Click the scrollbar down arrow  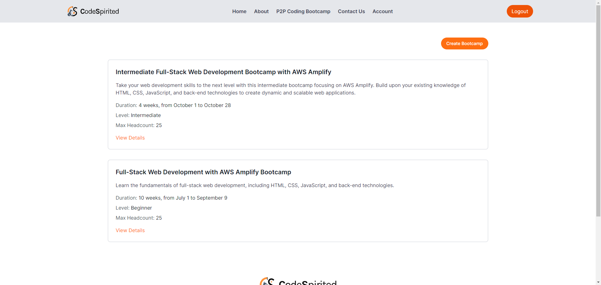click(x=598, y=282)
